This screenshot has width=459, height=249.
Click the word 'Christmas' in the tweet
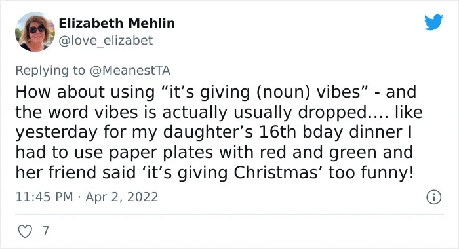tap(275, 172)
